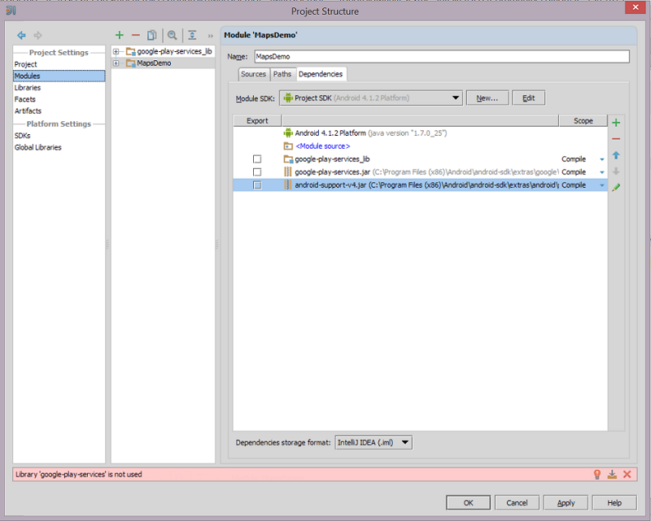
Task: Go back with the left arrow icon
Action: pyautogui.click(x=22, y=36)
